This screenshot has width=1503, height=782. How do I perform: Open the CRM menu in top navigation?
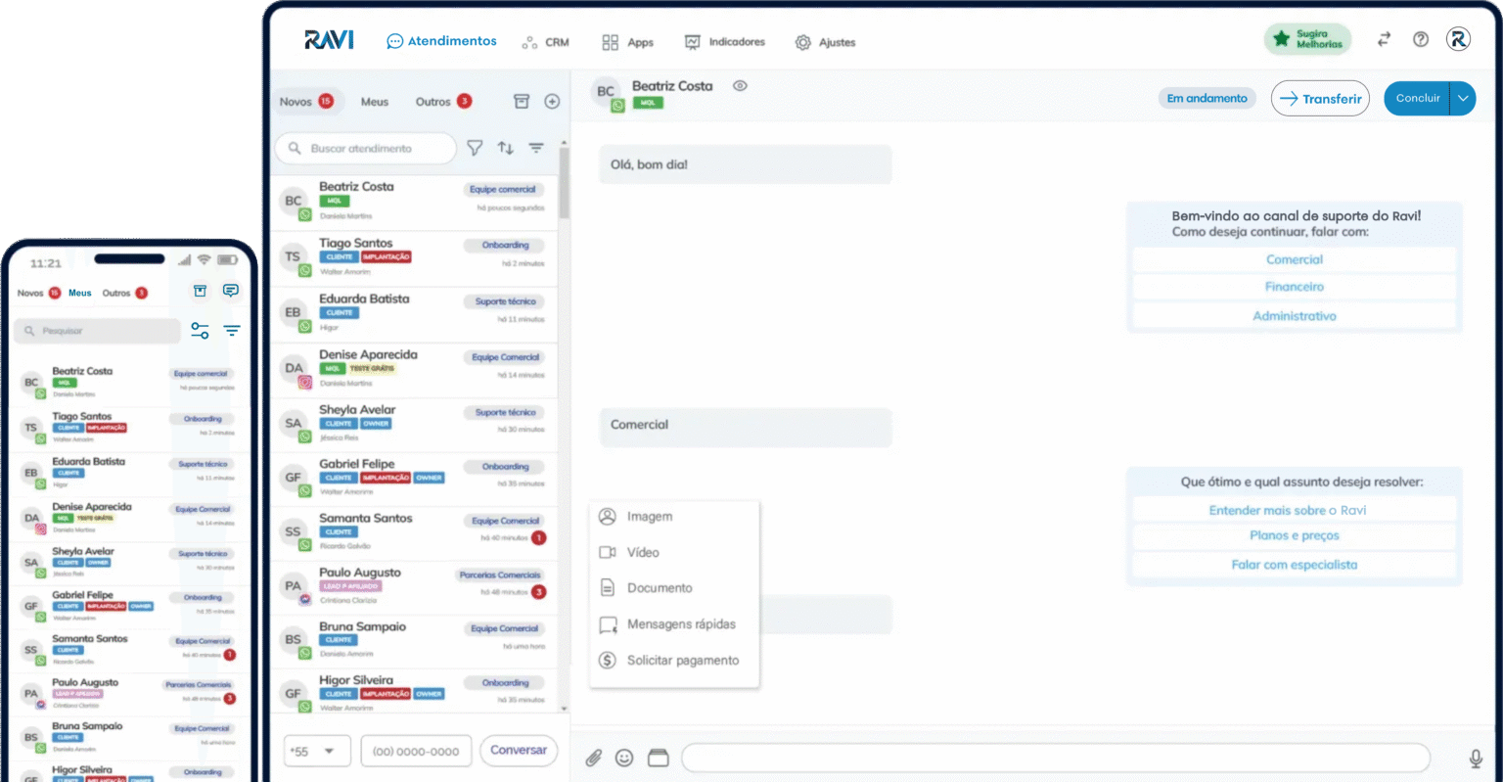tap(545, 42)
